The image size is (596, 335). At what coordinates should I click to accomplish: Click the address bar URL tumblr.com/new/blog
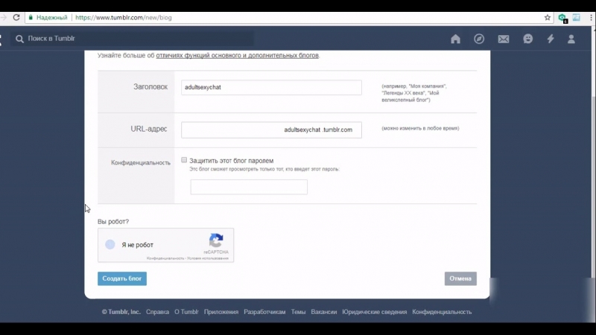[124, 17]
